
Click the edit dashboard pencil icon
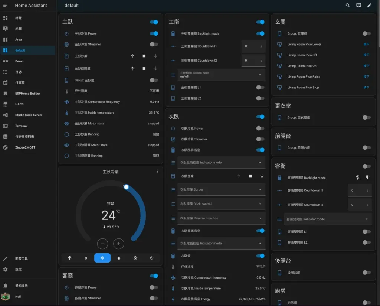(369, 6)
